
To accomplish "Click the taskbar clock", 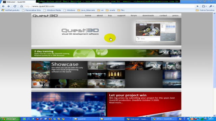I will pyautogui.click(x=211, y=119).
